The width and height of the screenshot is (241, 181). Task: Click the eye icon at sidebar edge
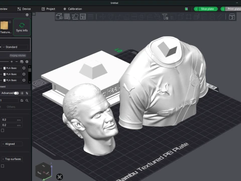tap(34, 14)
